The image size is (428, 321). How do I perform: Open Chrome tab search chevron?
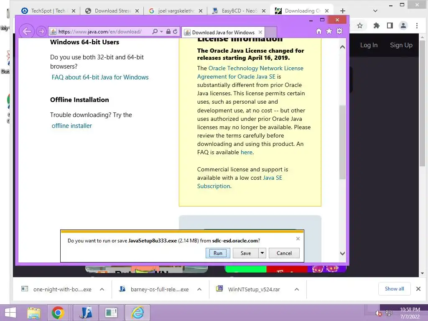coord(375,11)
